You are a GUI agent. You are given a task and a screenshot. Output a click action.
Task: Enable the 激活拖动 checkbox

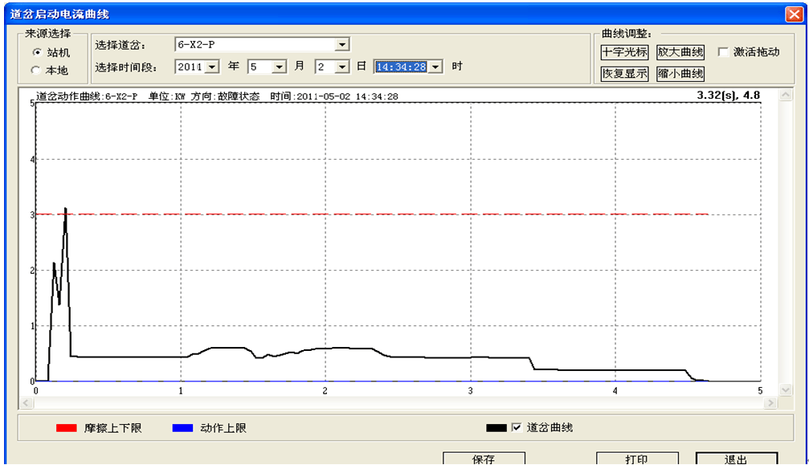[725, 51]
